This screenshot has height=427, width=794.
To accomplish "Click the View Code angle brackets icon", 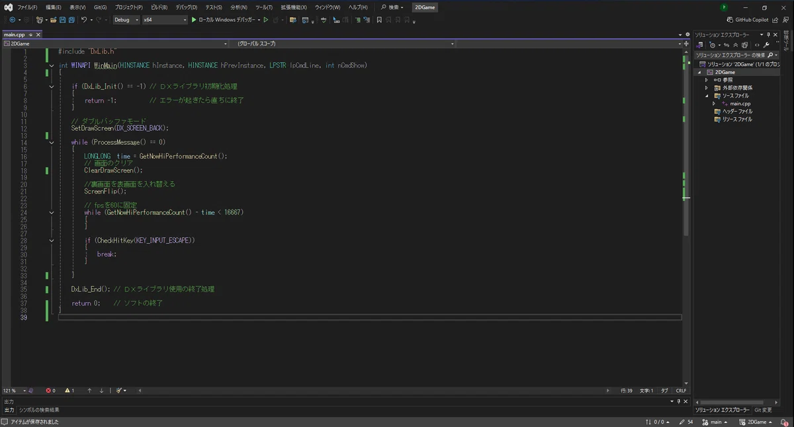I will tap(757, 45).
